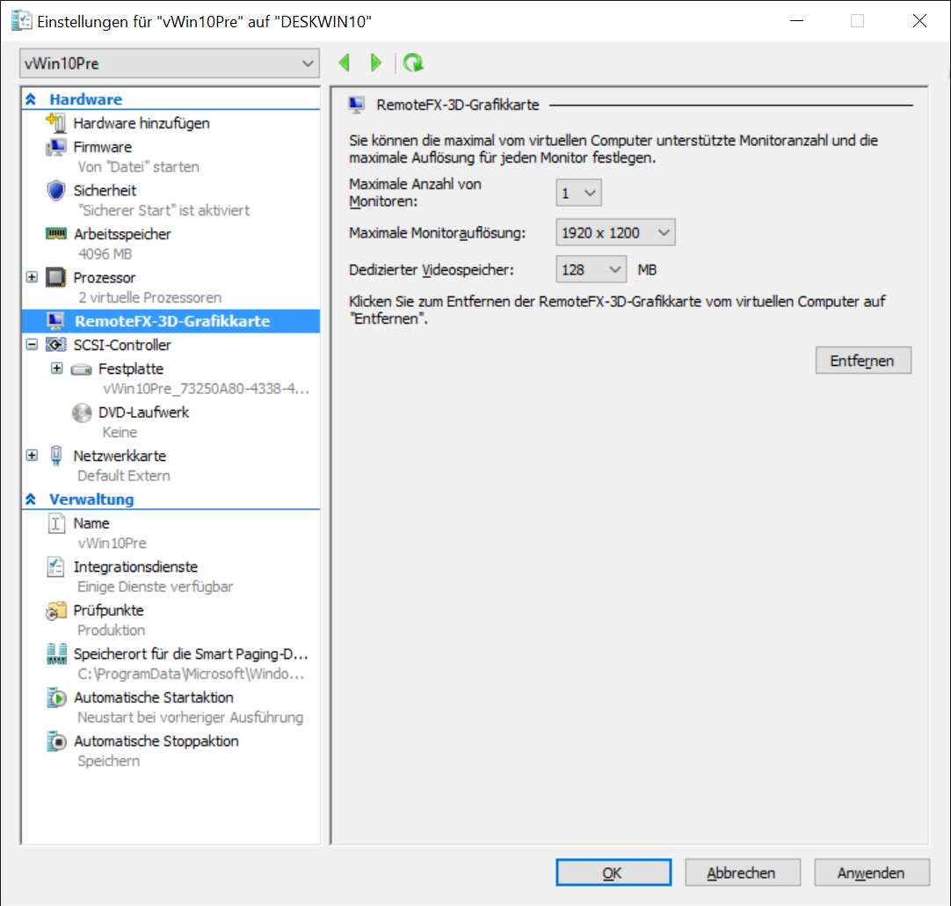Click the 'C:\ProgramData\Microsoft\Windo...' path text
The image size is (951, 906).
[191, 674]
